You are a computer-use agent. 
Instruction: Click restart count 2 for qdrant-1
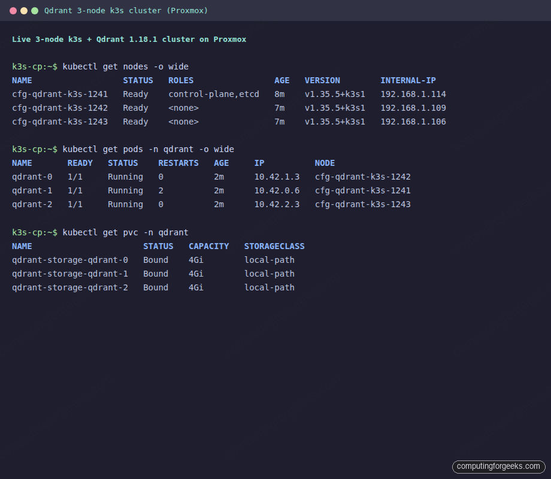161,190
